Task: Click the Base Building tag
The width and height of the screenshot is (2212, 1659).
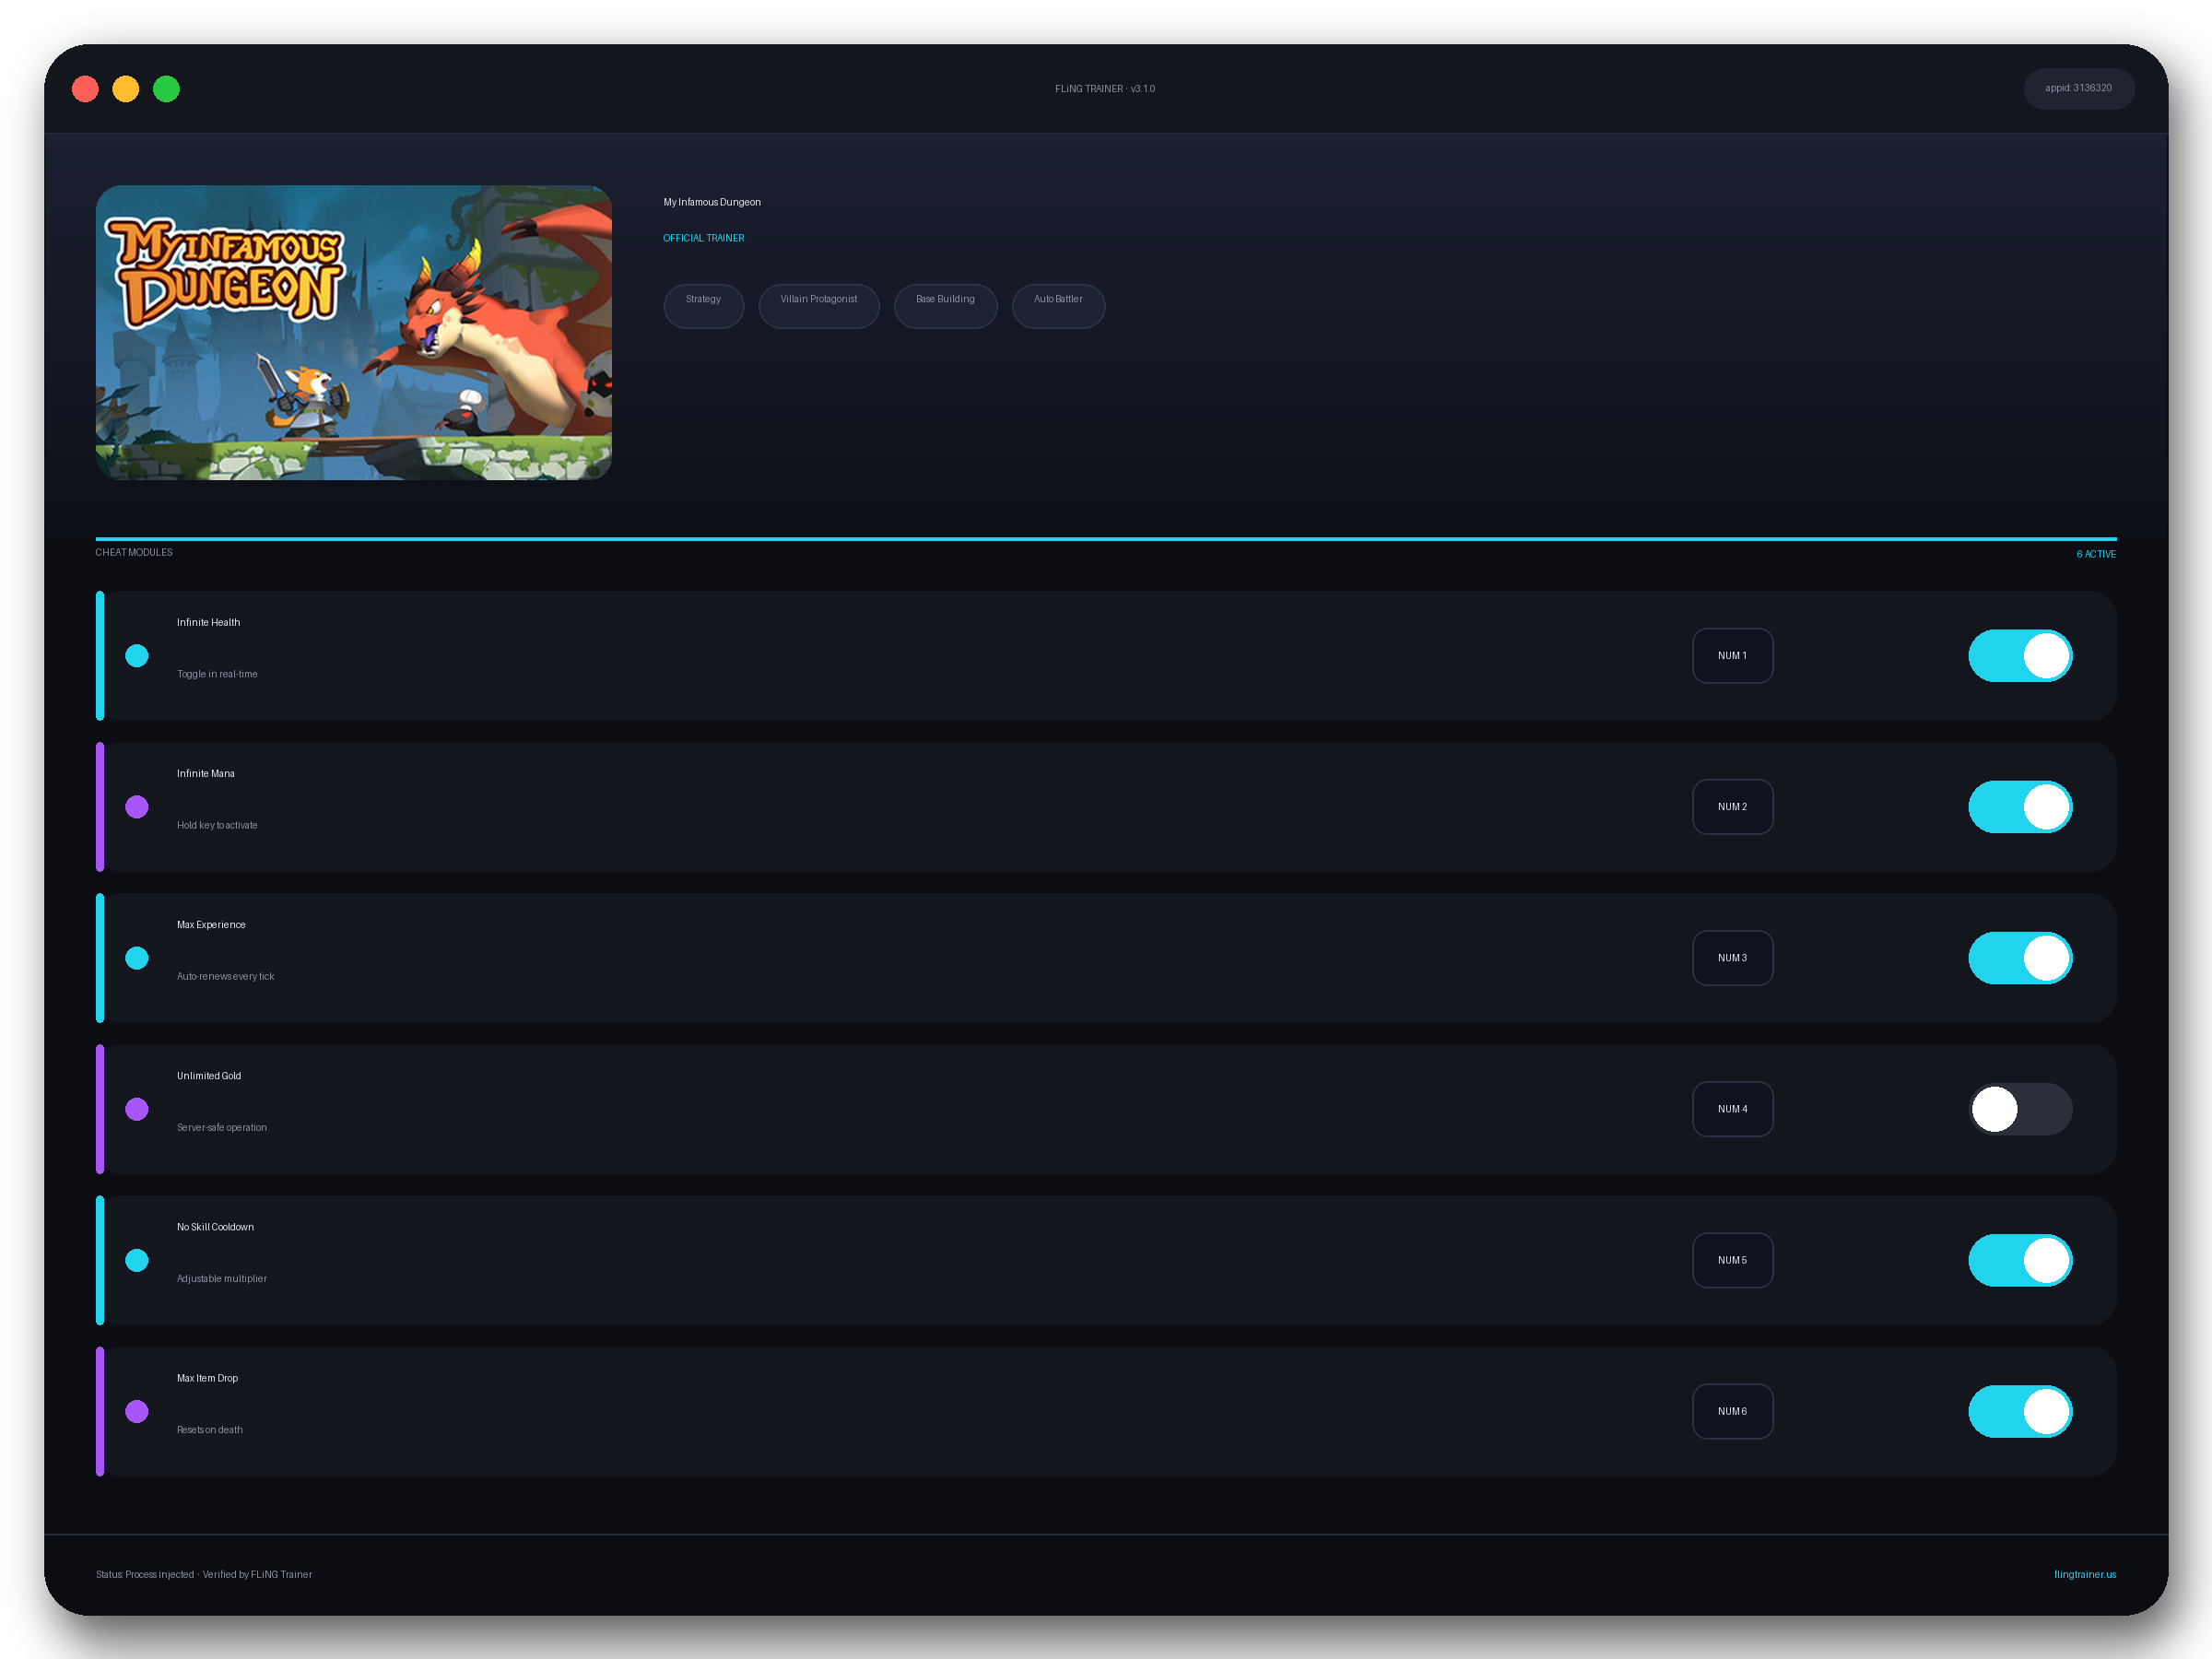Action: tap(945, 305)
